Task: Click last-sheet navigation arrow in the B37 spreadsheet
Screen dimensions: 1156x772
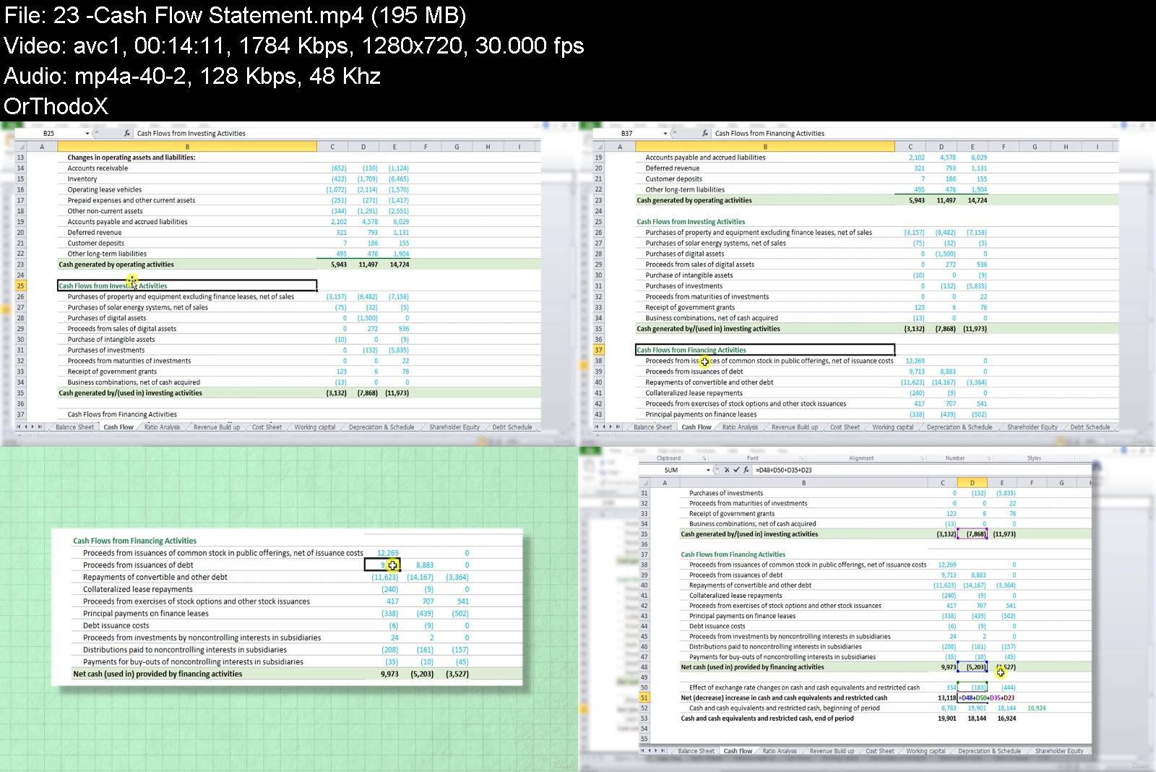Action: (618, 426)
